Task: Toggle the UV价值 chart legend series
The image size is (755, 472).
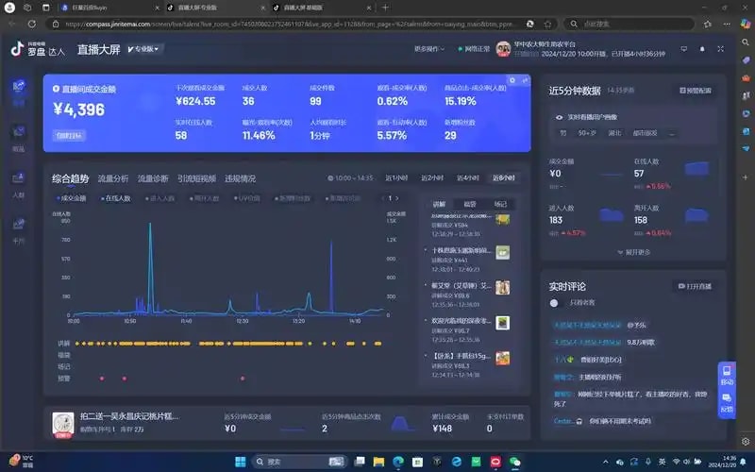Action: pos(247,198)
